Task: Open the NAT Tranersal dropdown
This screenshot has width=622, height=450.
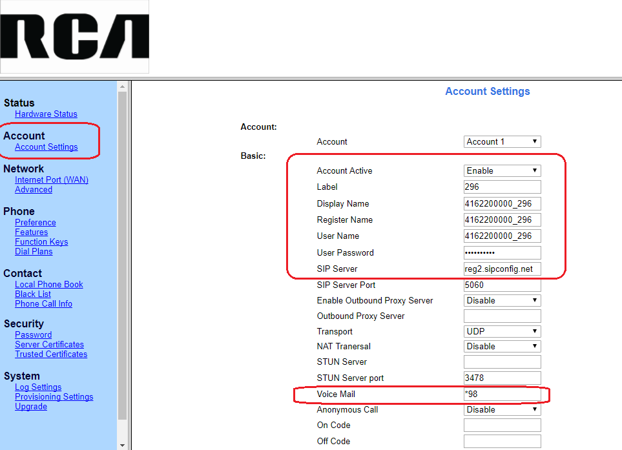Action: click(502, 347)
